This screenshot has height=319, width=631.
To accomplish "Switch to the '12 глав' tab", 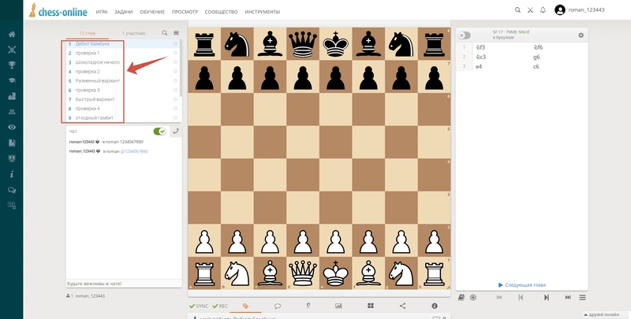I will [88, 33].
